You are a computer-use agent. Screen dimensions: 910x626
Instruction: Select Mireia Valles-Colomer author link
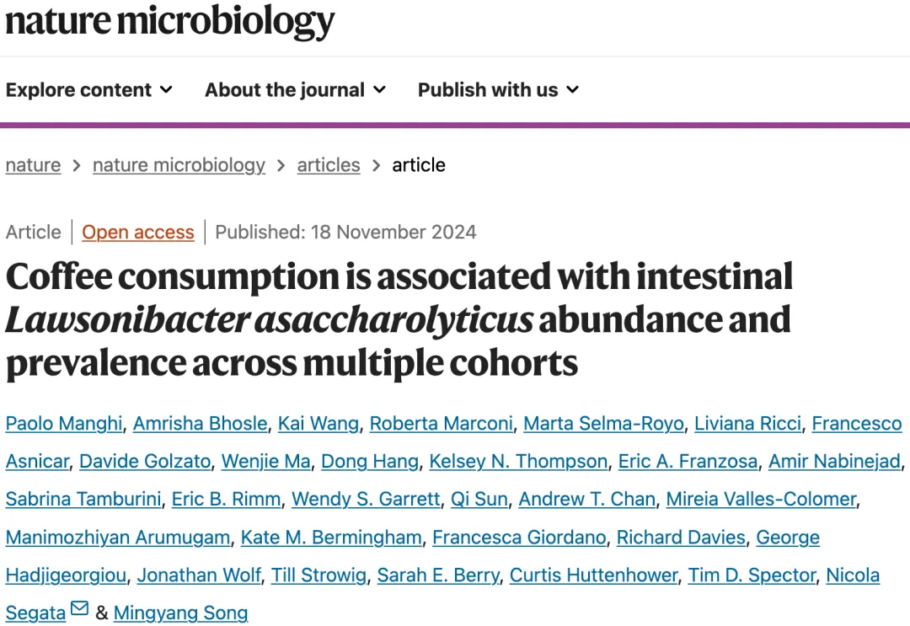(x=761, y=499)
